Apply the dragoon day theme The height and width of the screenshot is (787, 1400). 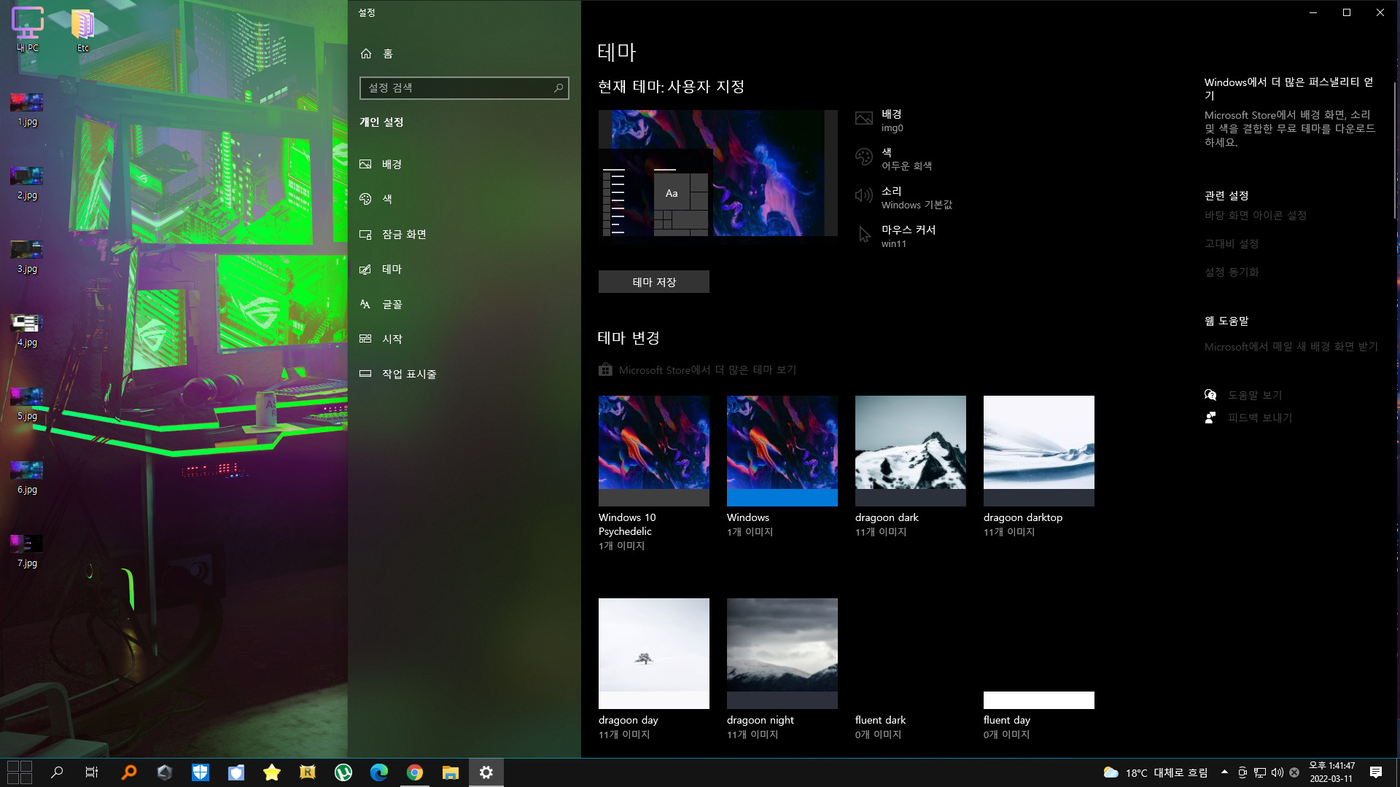pos(654,669)
